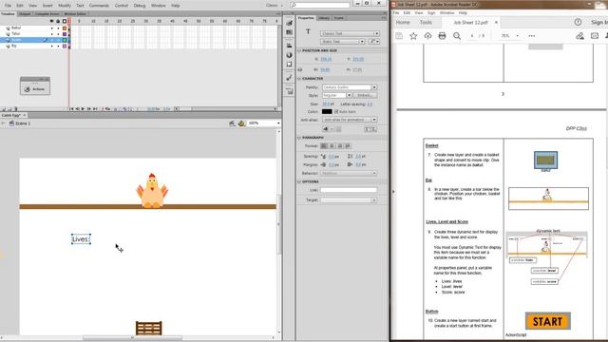
Task: Click the help question mark icon in Acrobat
Action: click(x=578, y=22)
